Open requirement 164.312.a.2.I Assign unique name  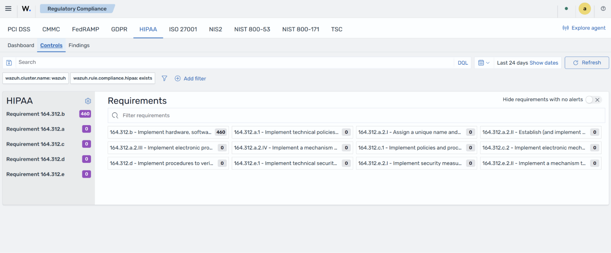click(416, 132)
